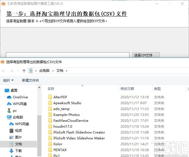
Task: Click the 图片 picture icon
Action: (11, 137)
